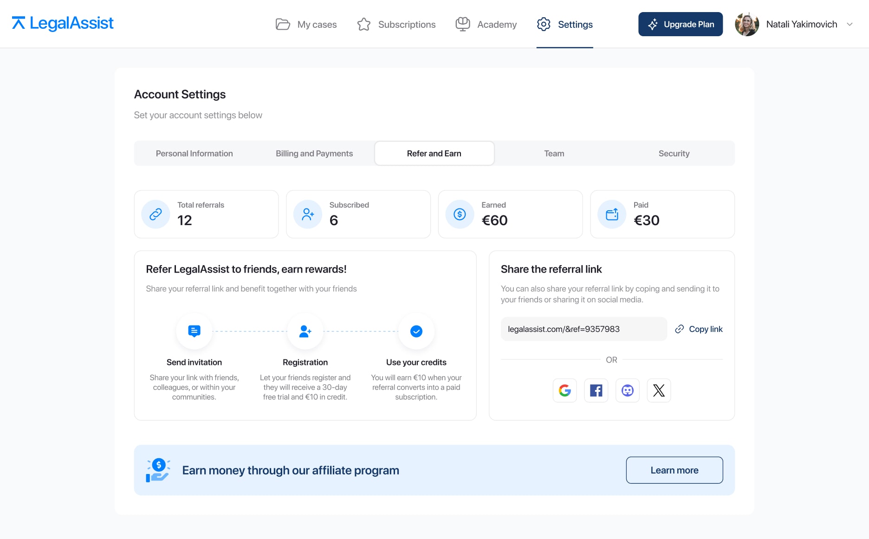Click the sparkle icon in Upgrade Plan
869x539 pixels.
point(653,24)
